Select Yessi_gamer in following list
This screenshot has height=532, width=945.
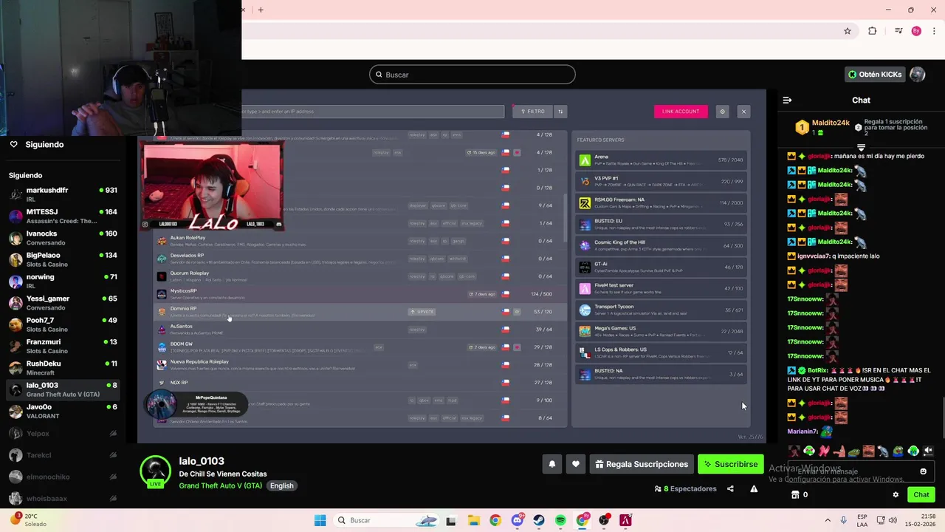(63, 303)
